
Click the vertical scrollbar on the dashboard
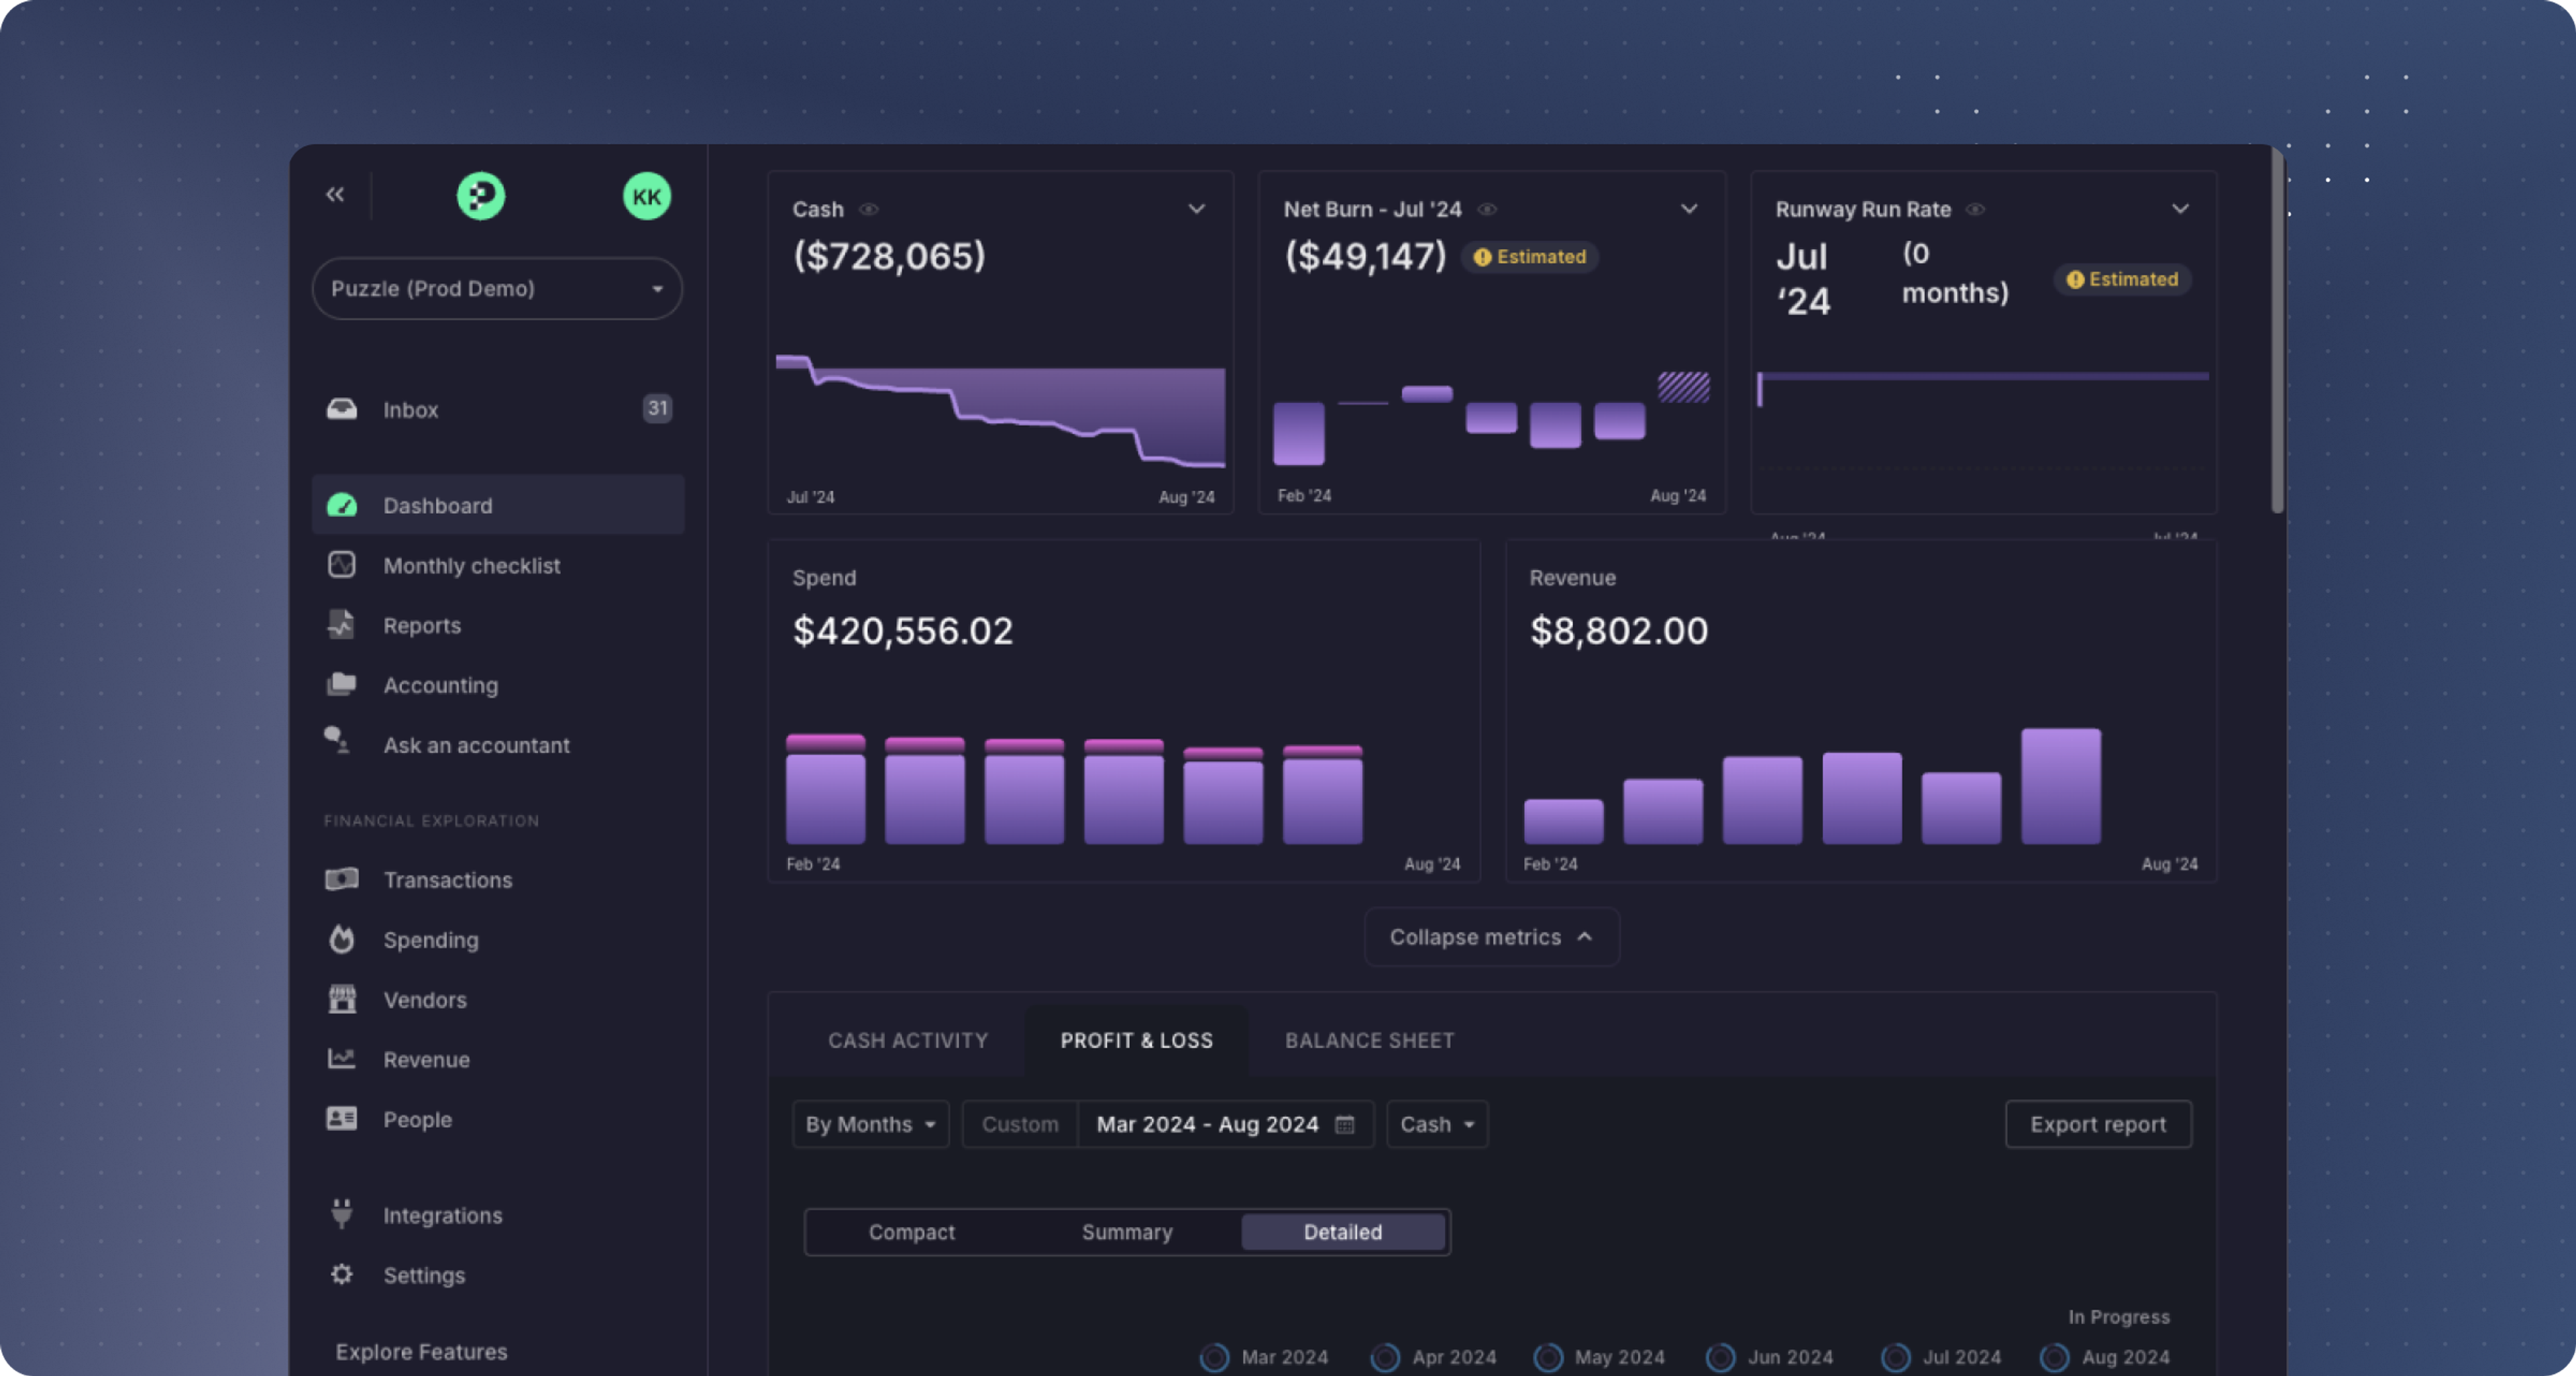coord(2277,330)
